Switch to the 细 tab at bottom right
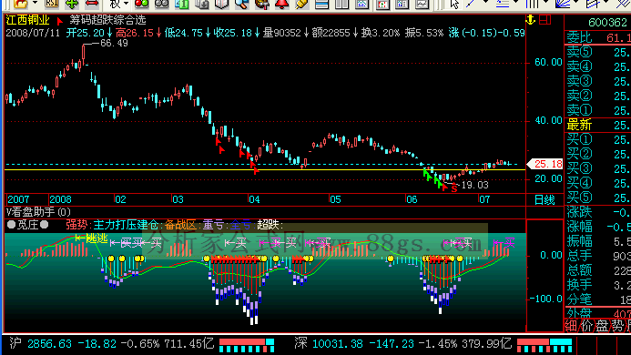Screen dimensions: 631x355 pyautogui.click(x=571, y=326)
